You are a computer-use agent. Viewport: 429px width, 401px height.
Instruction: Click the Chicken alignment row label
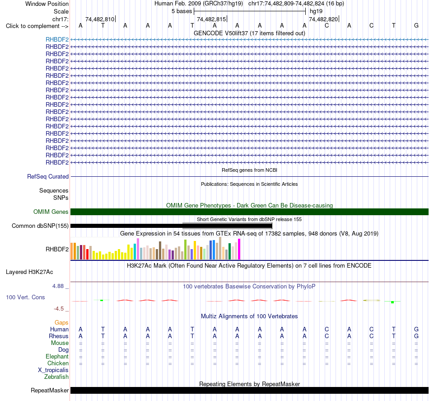pyautogui.click(x=58, y=363)
